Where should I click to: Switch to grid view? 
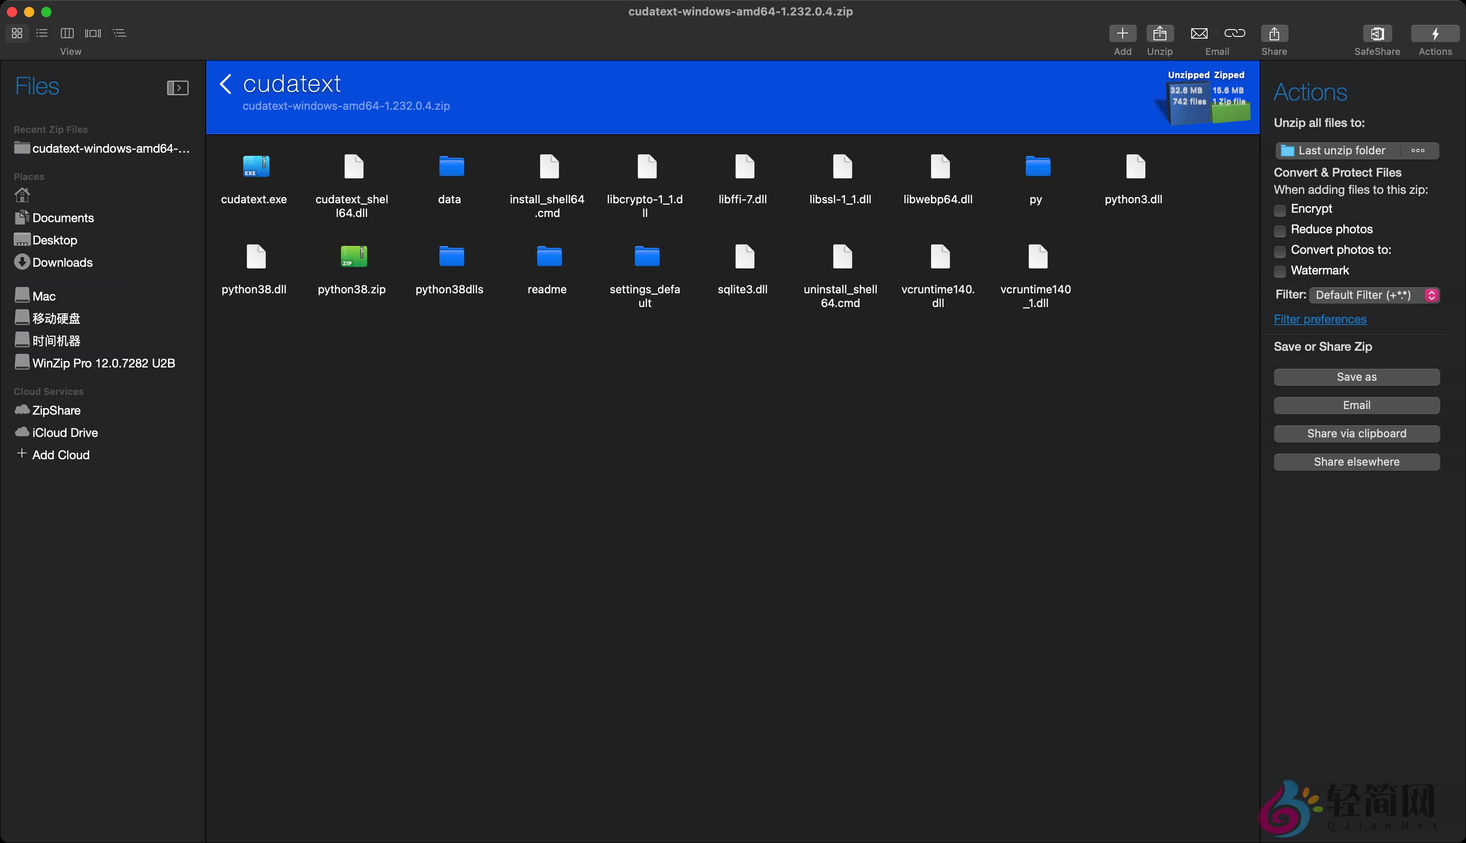pyautogui.click(x=17, y=33)
